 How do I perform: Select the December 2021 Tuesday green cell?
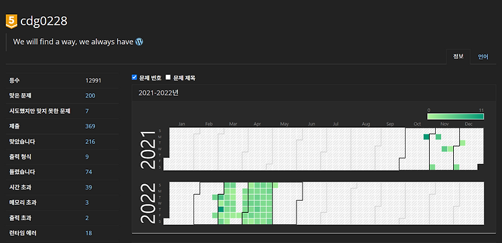(463, 143)
